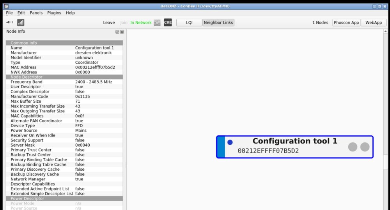Toggle the CRE source routing icon
390x210 pixels.
[168, 23]
